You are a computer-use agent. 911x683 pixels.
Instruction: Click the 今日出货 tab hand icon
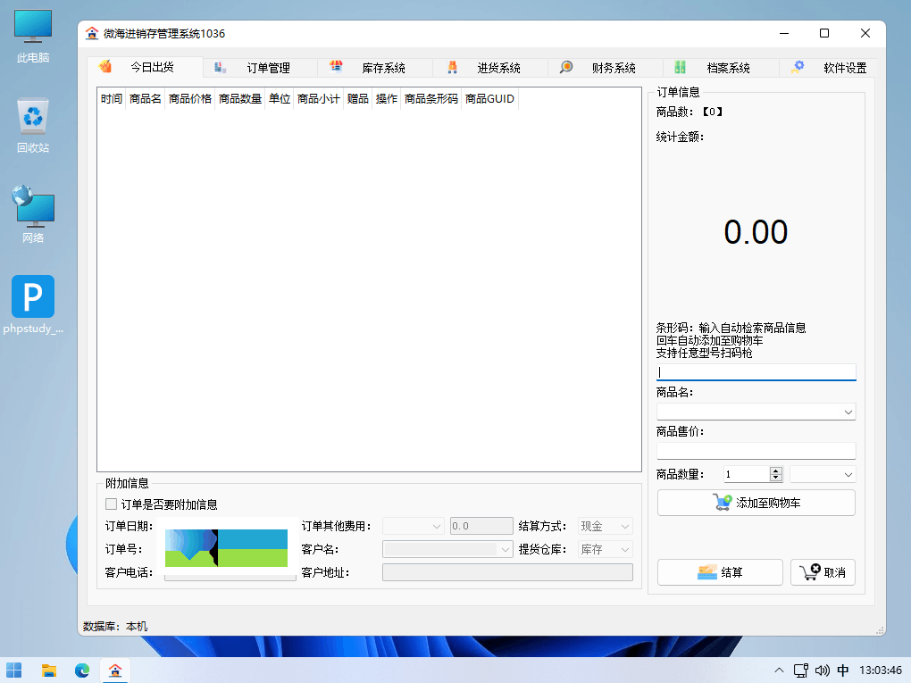click(106, 67)
